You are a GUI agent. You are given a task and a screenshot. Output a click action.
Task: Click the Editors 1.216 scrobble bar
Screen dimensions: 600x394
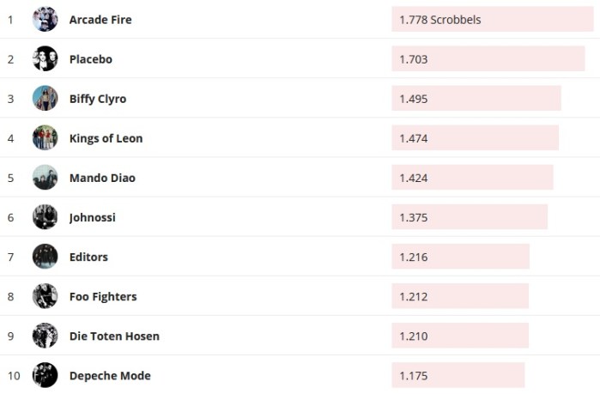coord(460,257)
